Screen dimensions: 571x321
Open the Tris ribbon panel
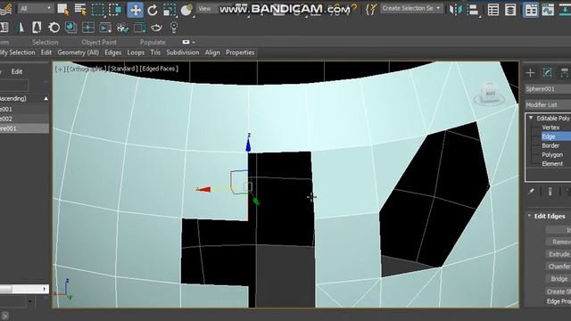click(x=155, y=53)
